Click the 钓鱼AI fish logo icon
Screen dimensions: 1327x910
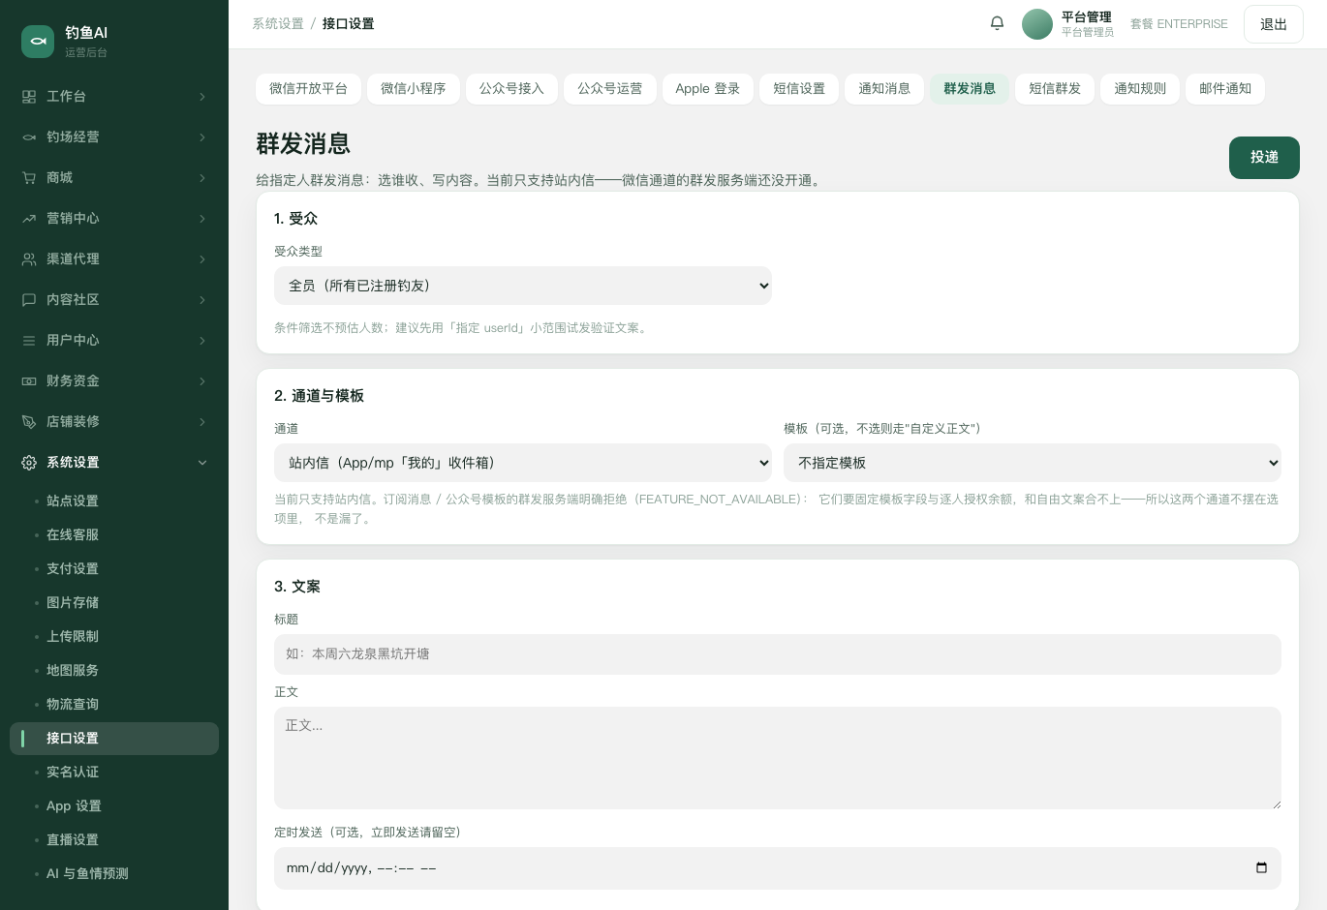coord(38,42)
